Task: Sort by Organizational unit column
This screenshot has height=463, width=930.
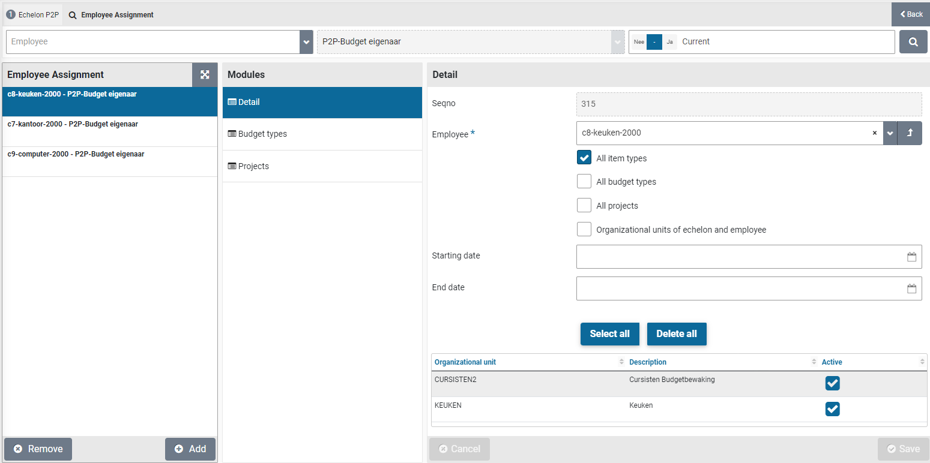Action: (x=621, y=362)
